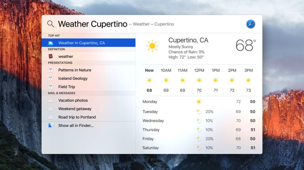
Task: Select the 3PM hourly forecast sun icon
Action: (249, 80)
